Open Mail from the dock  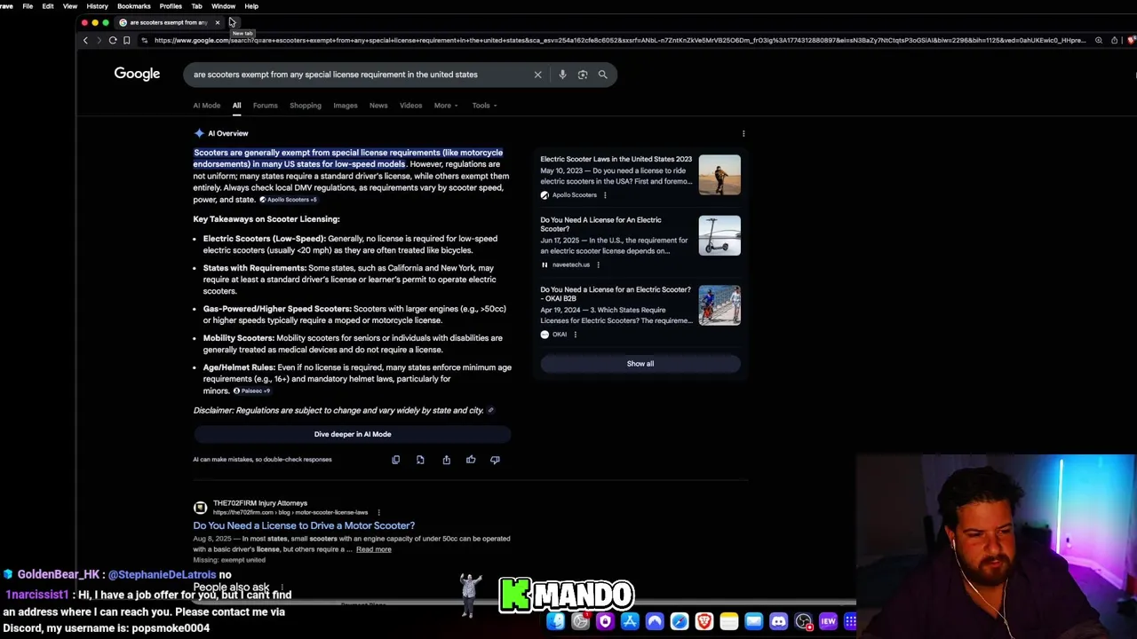[x=753, y=621]
